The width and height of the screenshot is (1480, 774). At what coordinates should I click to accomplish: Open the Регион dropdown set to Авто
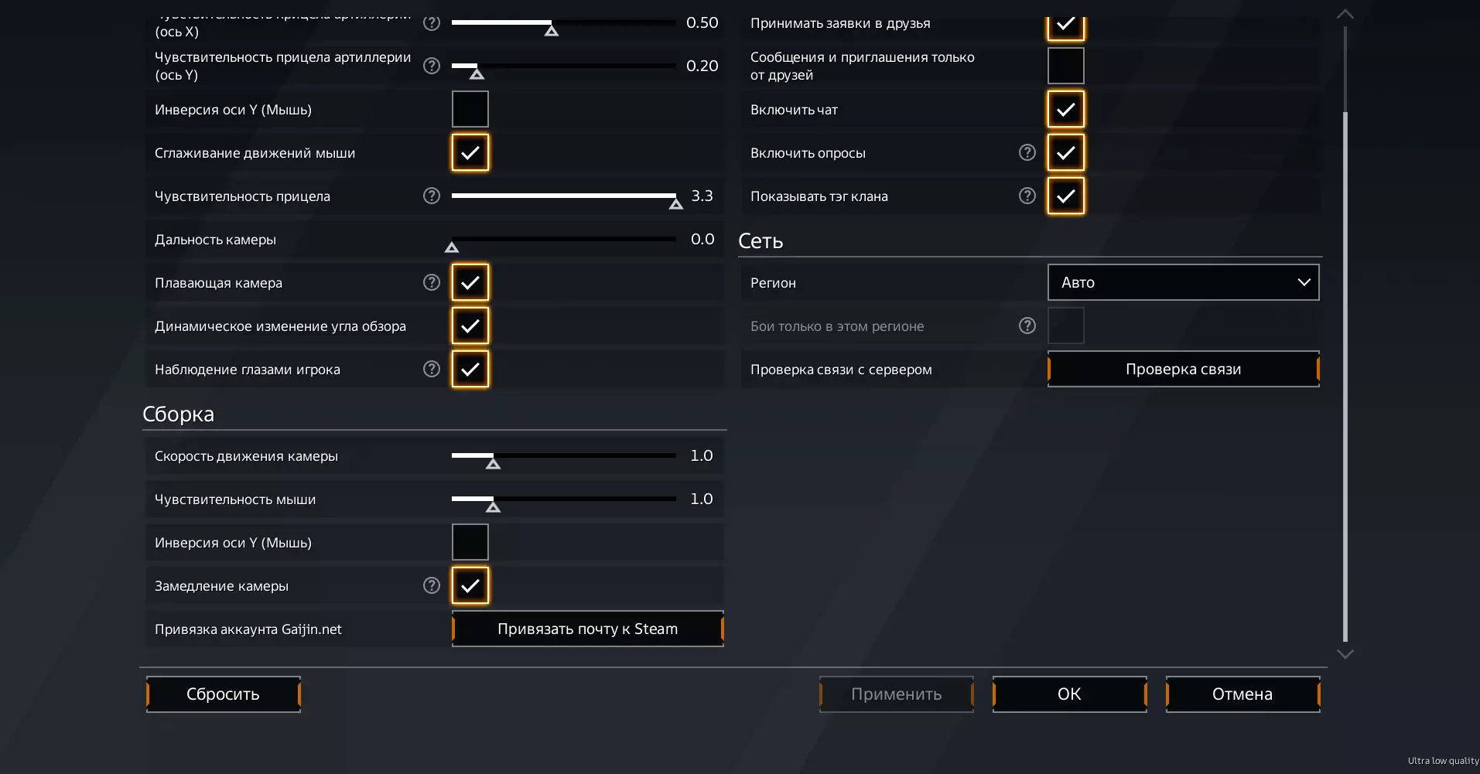pyautogui.click(x=1183, y=283)
